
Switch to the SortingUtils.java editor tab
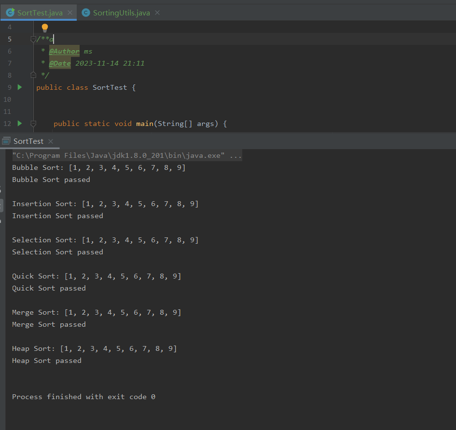[x=121, y=13]
